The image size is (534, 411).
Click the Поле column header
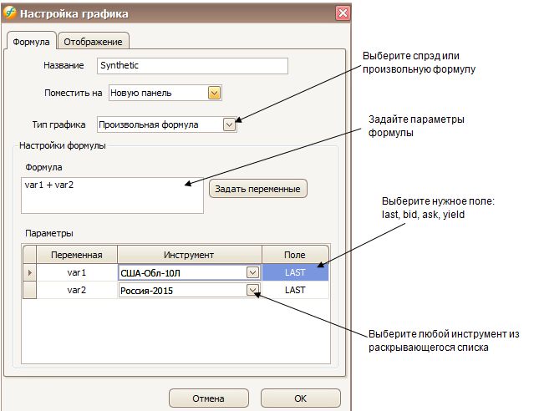tap(295, 254)
